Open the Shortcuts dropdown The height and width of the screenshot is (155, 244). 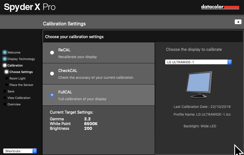click(20, 151)
